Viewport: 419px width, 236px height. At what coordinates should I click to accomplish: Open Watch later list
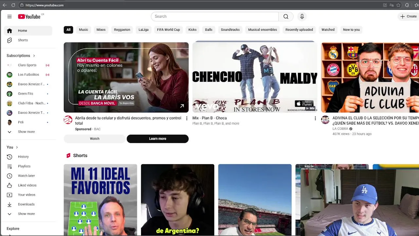click(28, 176)
